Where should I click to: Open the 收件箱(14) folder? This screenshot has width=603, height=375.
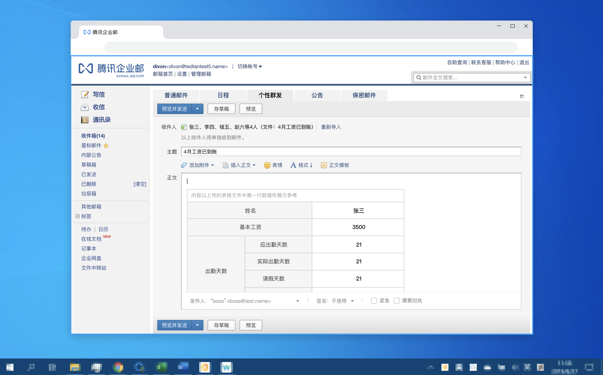point(93,136)
